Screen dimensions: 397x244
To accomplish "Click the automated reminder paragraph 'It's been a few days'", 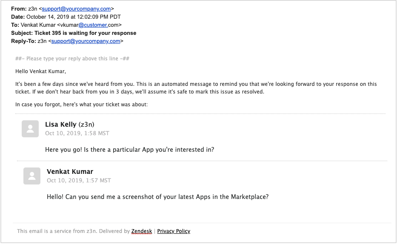I will tap(196, 88).
